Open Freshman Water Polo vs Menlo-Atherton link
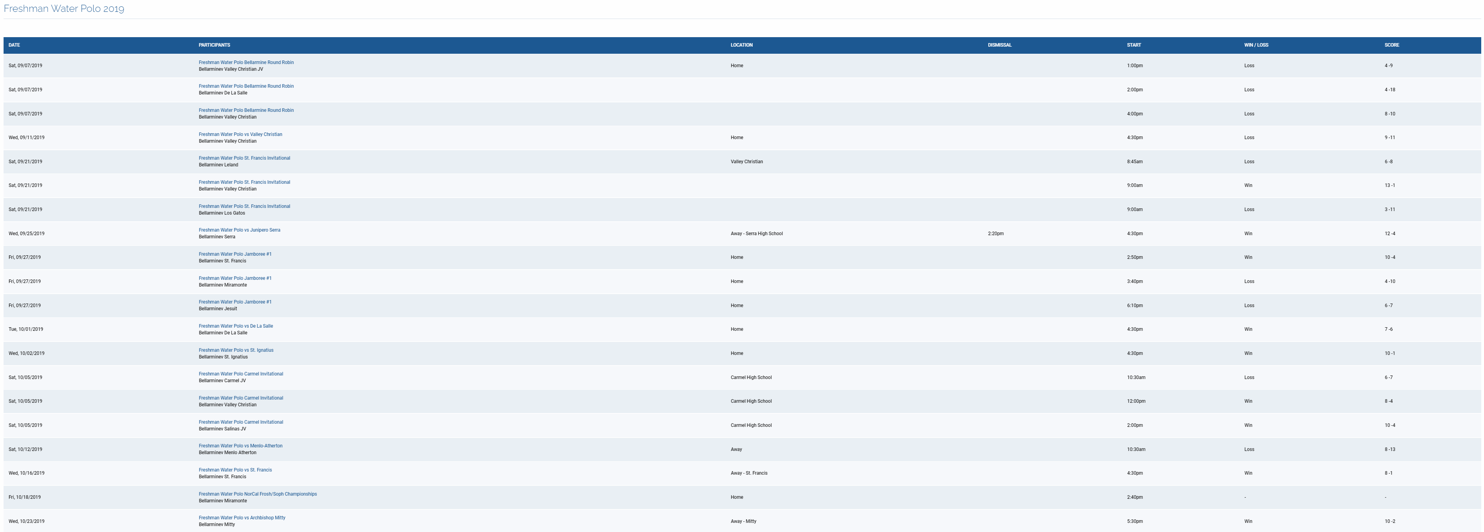The image size is (1484, 532). click(x=241, y=446)
